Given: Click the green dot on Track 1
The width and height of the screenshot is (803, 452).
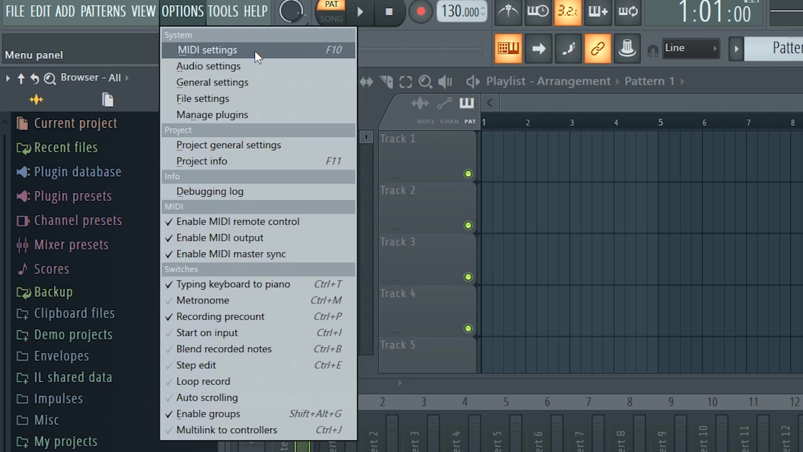Looking at the screenshot, I should point(468,173).
